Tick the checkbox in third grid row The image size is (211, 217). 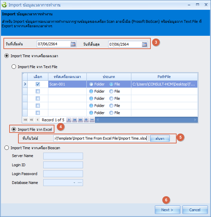[38, 98]
